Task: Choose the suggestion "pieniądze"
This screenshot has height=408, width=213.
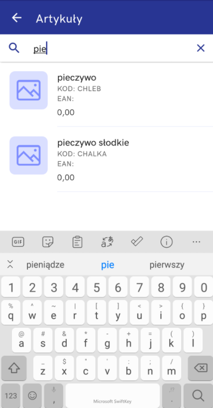Action: tap(45, 265)
